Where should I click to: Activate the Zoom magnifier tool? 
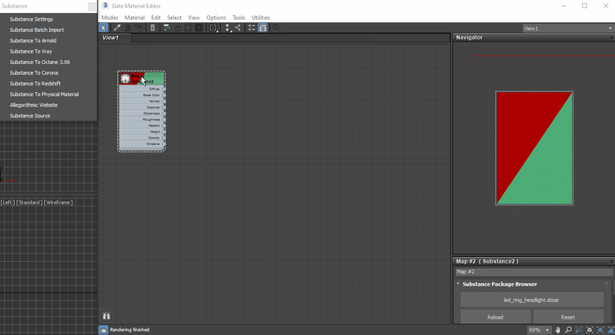pyautogui.click(x=570, y=329)
